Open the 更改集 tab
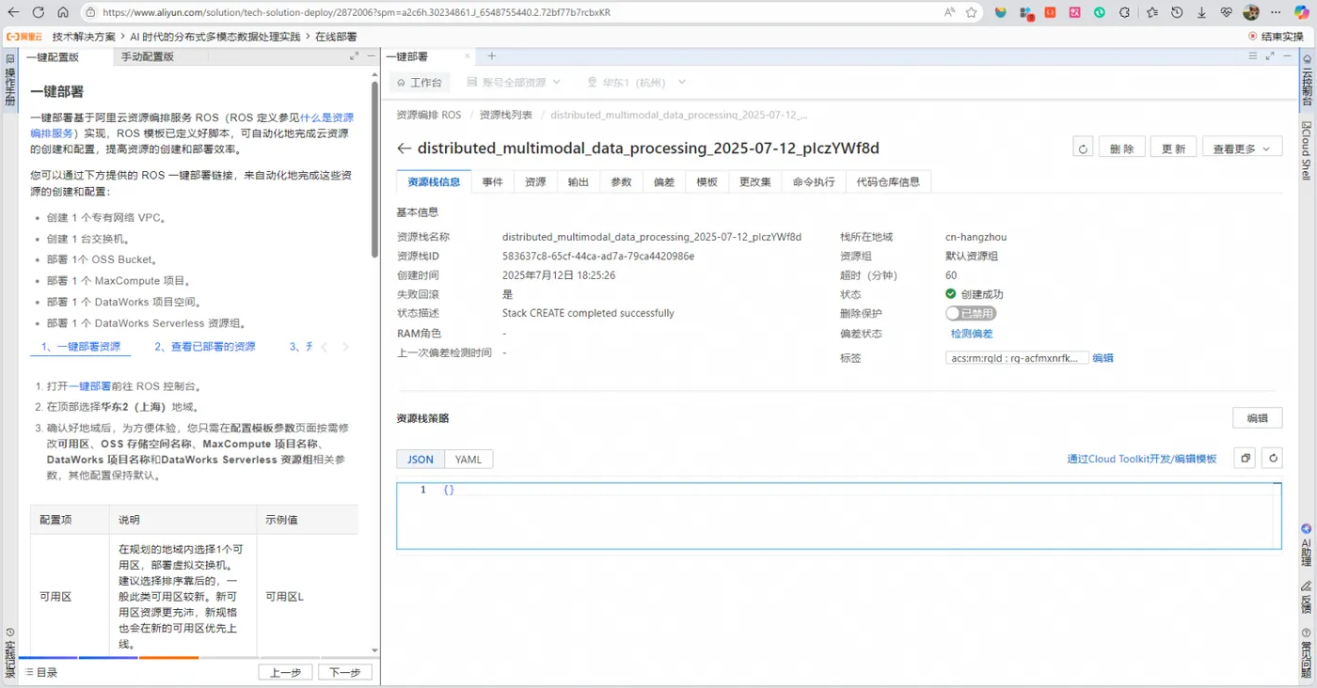This screenshot has width=1317, height=688. pyautogui.click(x=755, y=181)
